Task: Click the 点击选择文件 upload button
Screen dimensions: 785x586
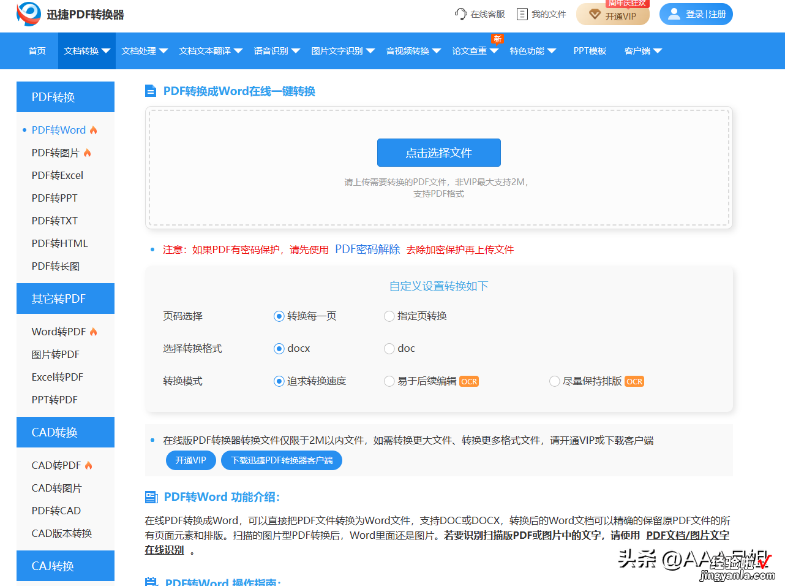Action: pyautogui.click(x=439, y=153)
